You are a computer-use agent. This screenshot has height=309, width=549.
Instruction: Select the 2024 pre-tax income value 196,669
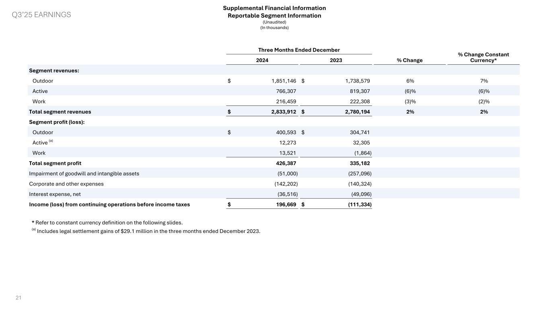[284, 205]
